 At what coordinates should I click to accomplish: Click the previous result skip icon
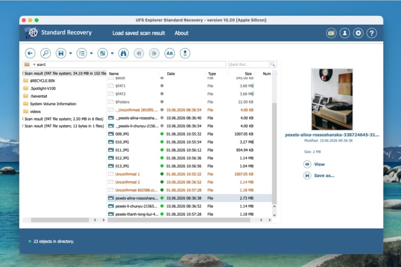[139, 53]
